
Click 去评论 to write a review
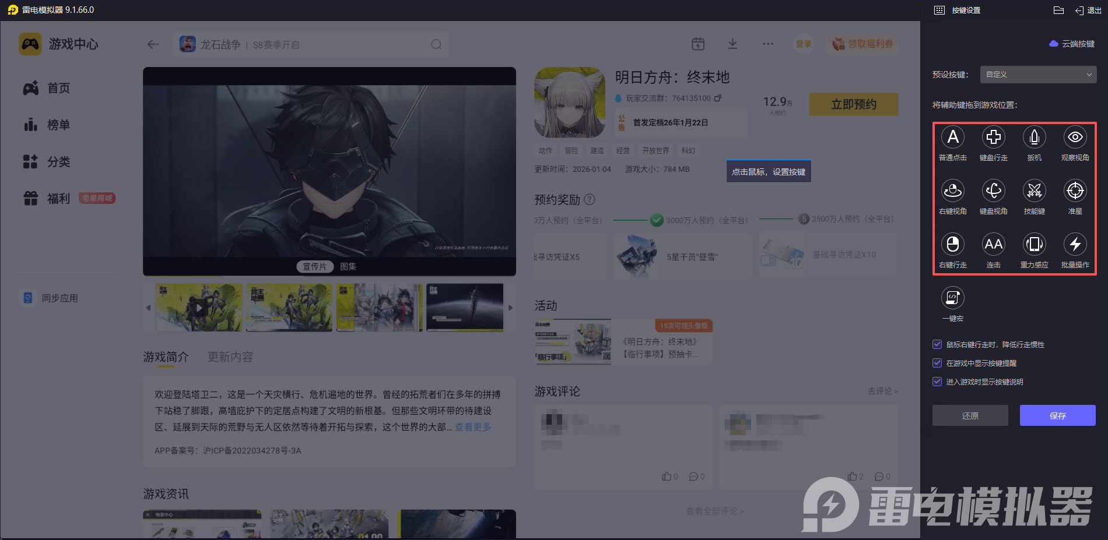[x=883, y=391]
